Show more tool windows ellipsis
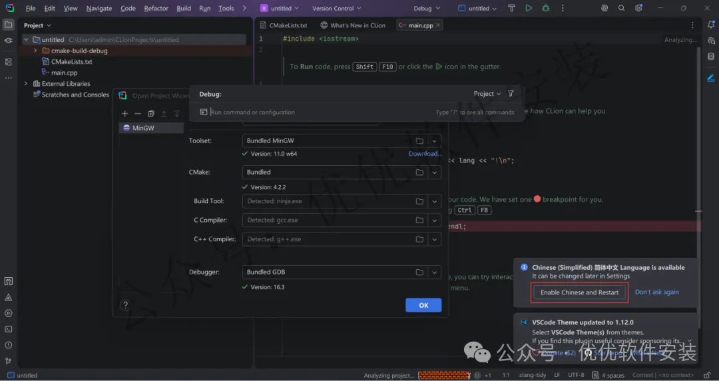This screenshot has width=719, height=381. coord(8,78)
